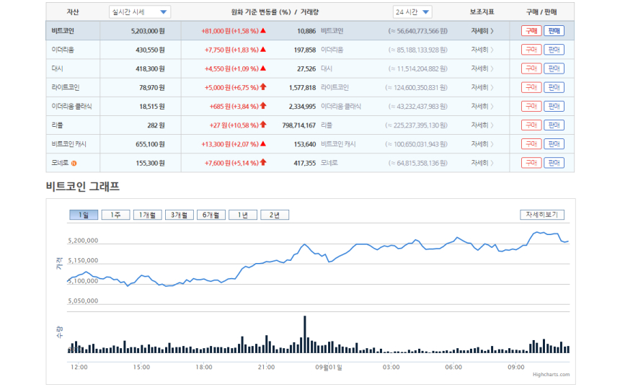Open 자세히 details for 이더리움 클래식
The height and width of the screenshot is (387, 620).
click(482, 107)
